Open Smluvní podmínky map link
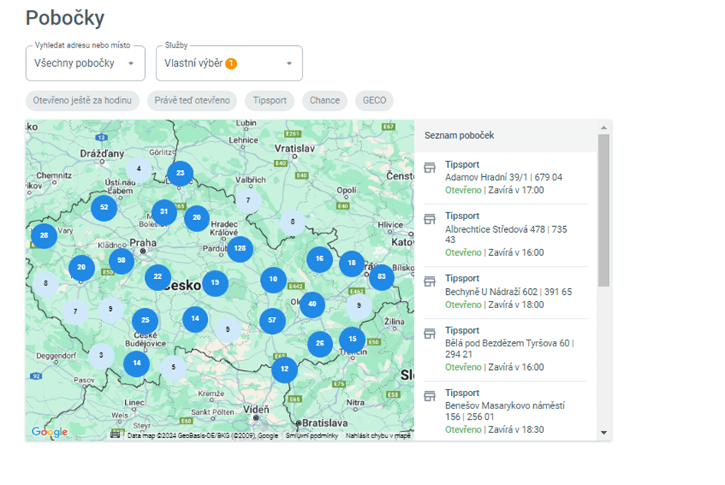 (311, 435)
